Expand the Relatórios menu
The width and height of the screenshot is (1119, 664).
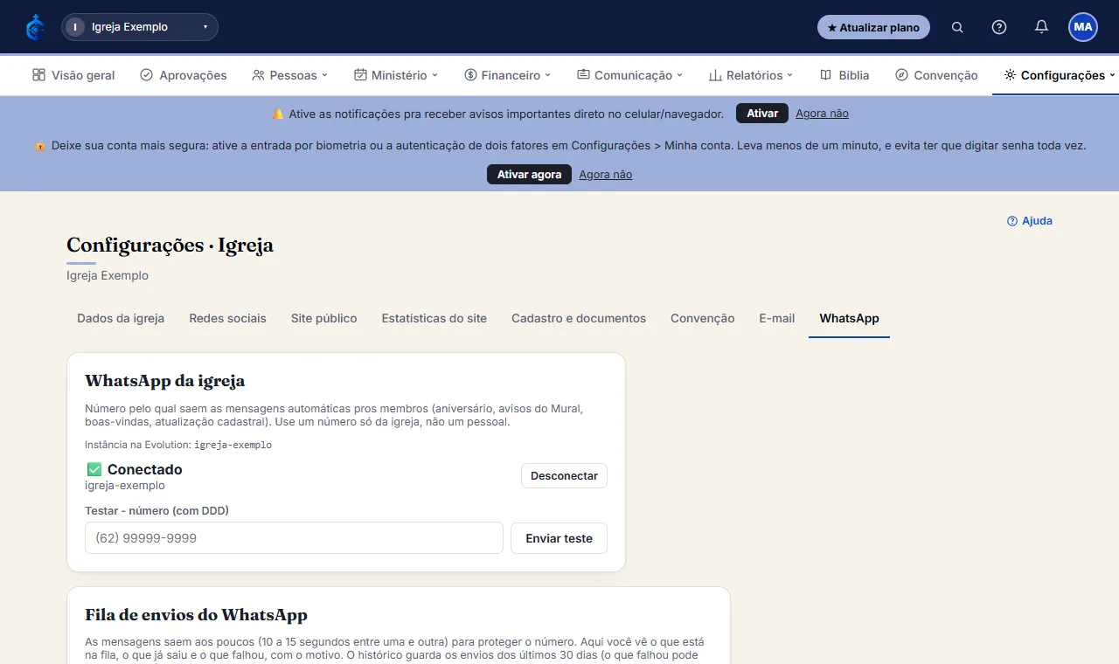(751, 75)
